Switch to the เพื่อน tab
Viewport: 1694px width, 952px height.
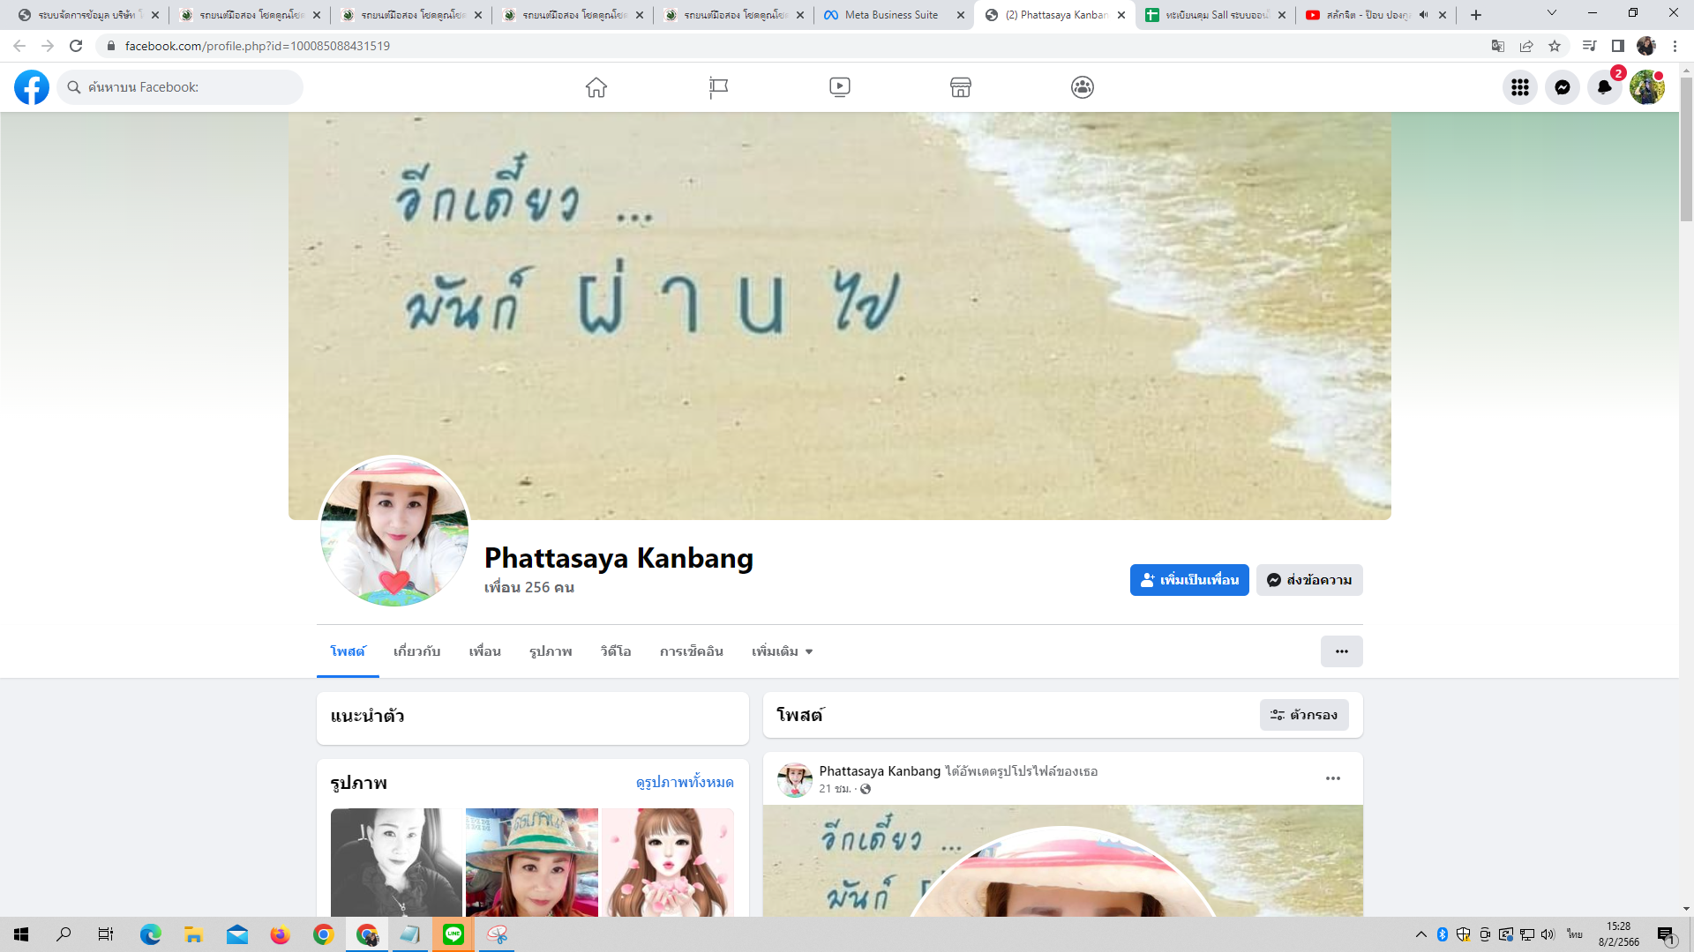[x=484, y=651]
